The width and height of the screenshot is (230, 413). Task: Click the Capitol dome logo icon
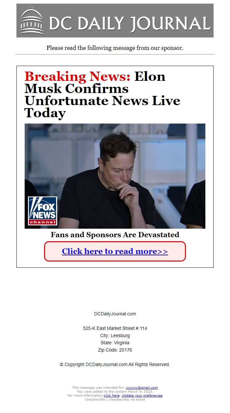pyautogui.click(x=32, y=21)
